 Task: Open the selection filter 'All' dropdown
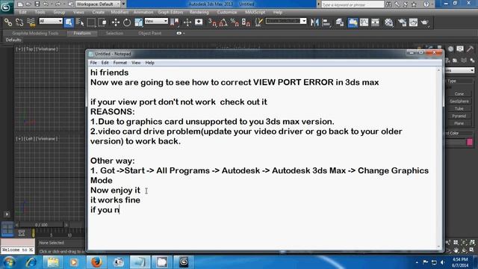coord(51,21)
